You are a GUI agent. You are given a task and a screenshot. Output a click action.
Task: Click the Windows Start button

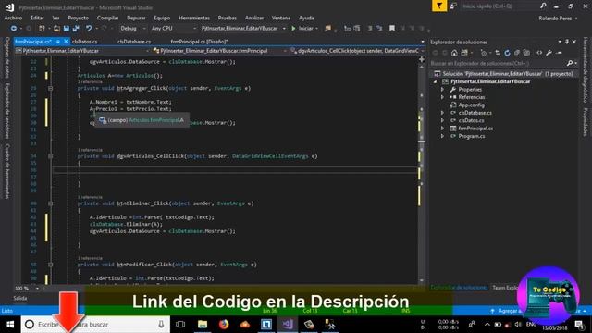(x=10, y=325)
